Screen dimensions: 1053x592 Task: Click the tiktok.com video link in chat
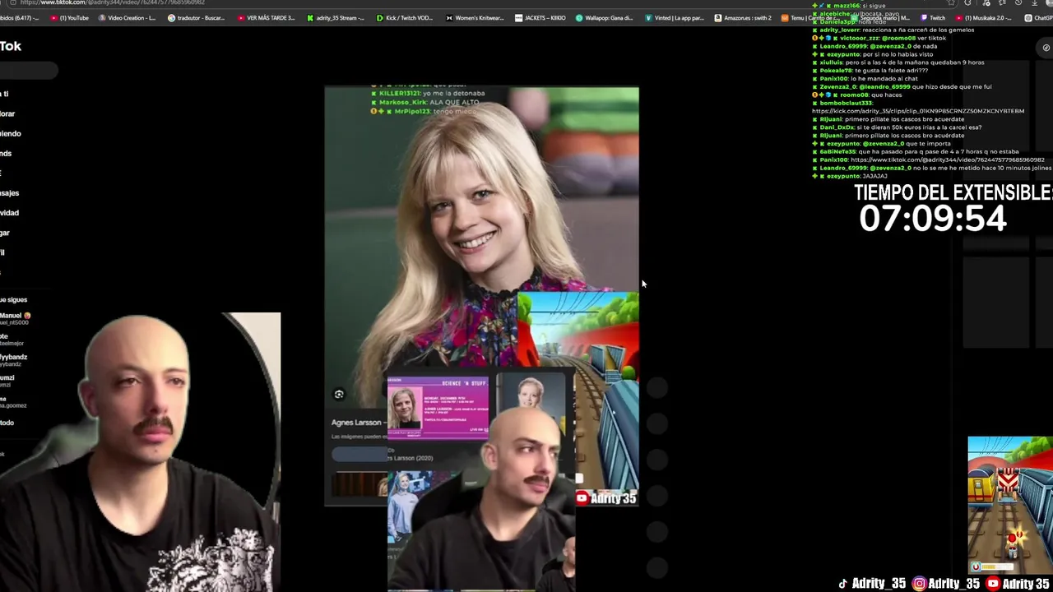948,160
